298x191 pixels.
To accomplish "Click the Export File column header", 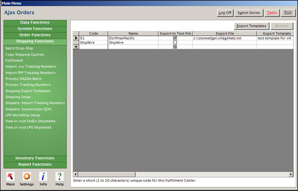I will pos(224,34).
